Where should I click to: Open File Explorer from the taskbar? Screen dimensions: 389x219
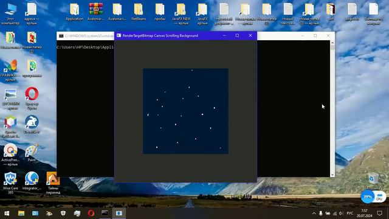(21, 214)
